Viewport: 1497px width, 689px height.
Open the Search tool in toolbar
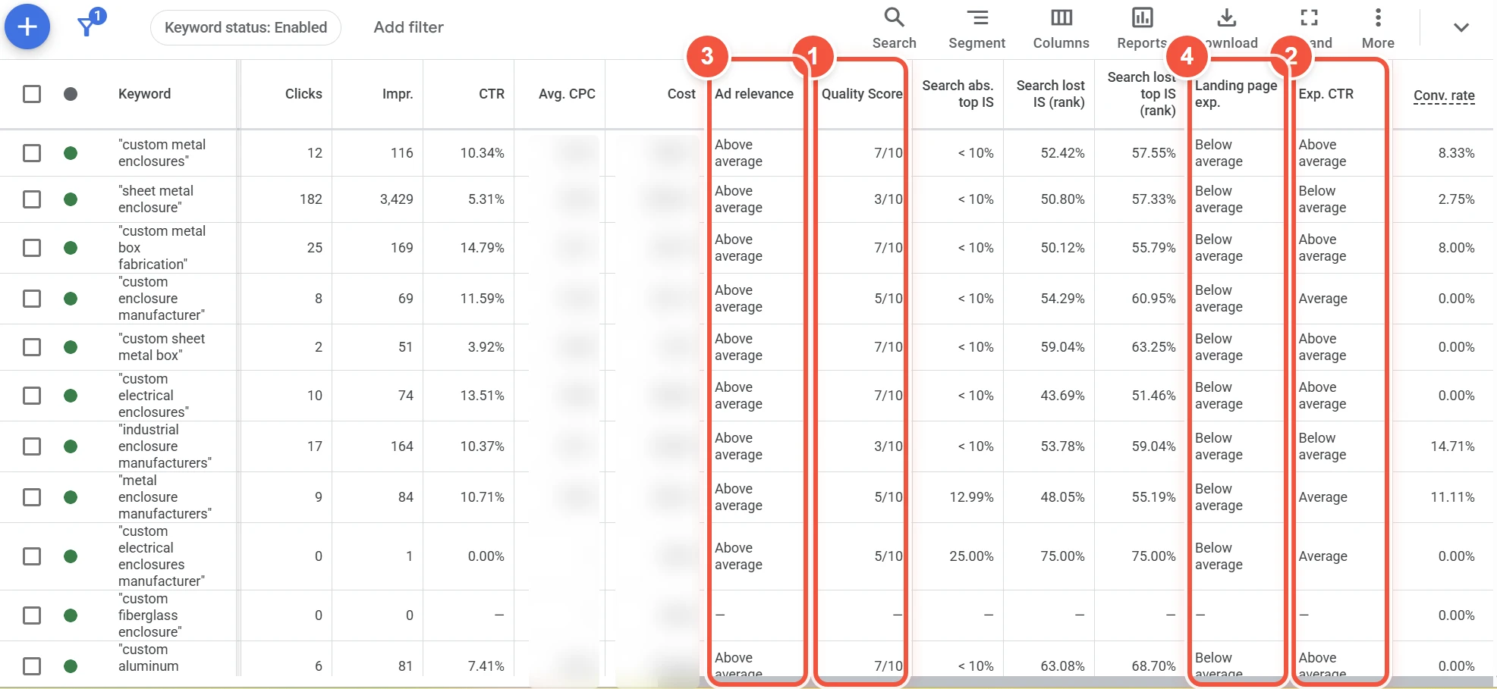(x=894, y=28)
